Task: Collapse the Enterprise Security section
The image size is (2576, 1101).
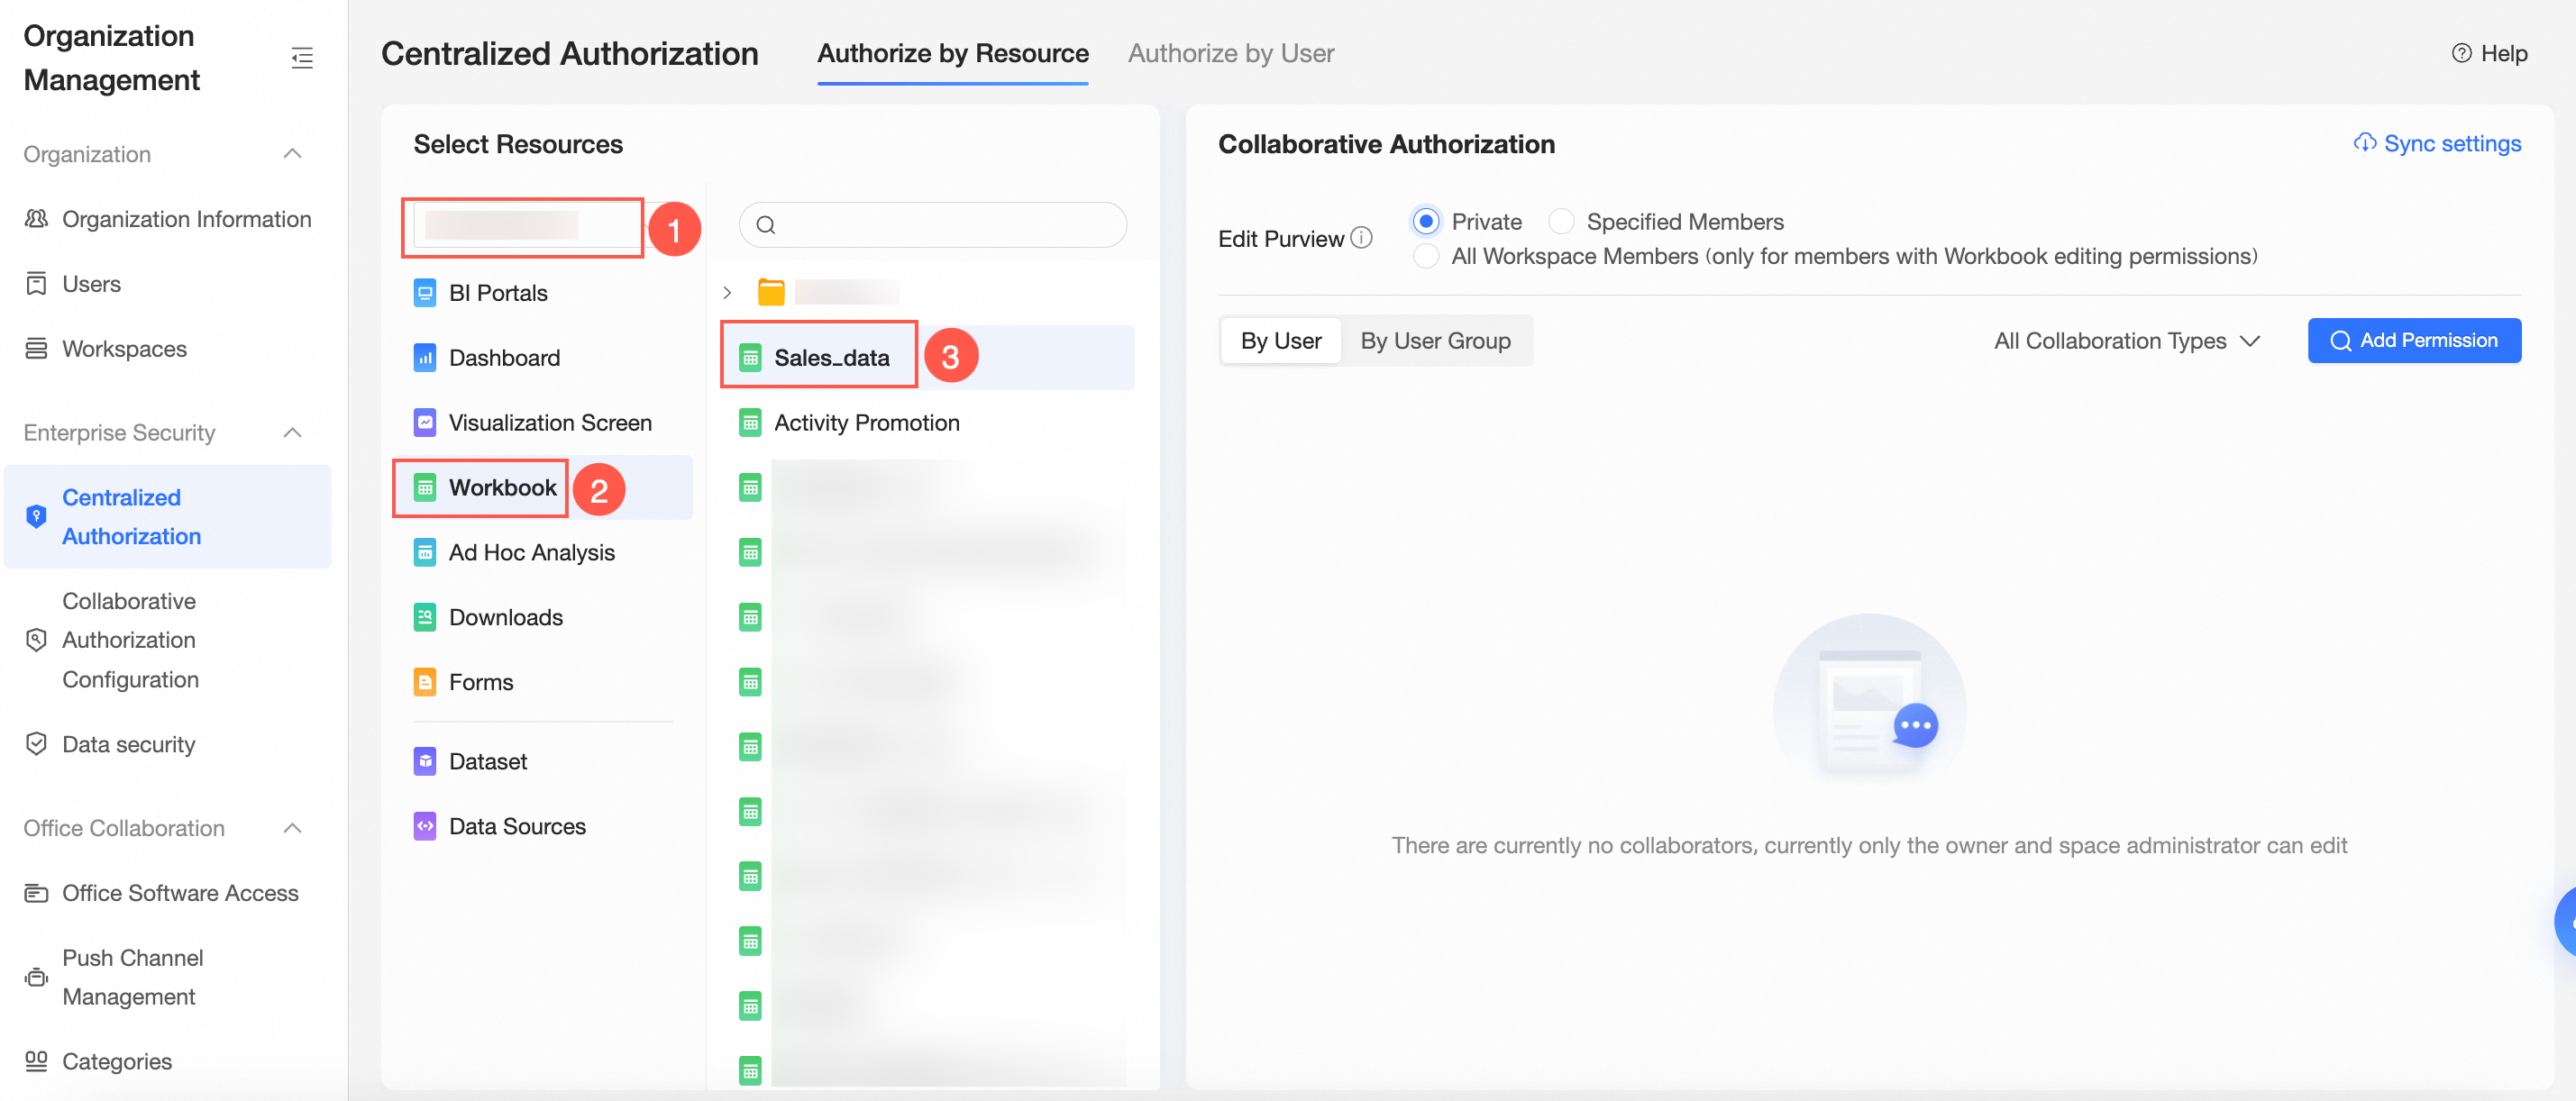Action: (292, 433)
